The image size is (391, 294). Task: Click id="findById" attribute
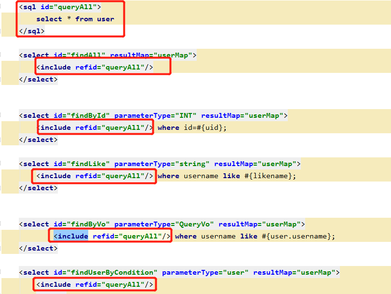pyautogui.click(x=82, y=115)
